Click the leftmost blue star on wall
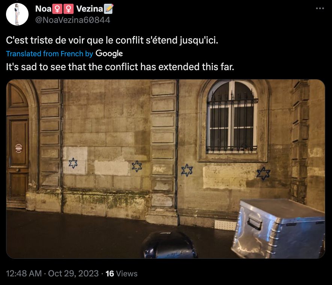 73,163
